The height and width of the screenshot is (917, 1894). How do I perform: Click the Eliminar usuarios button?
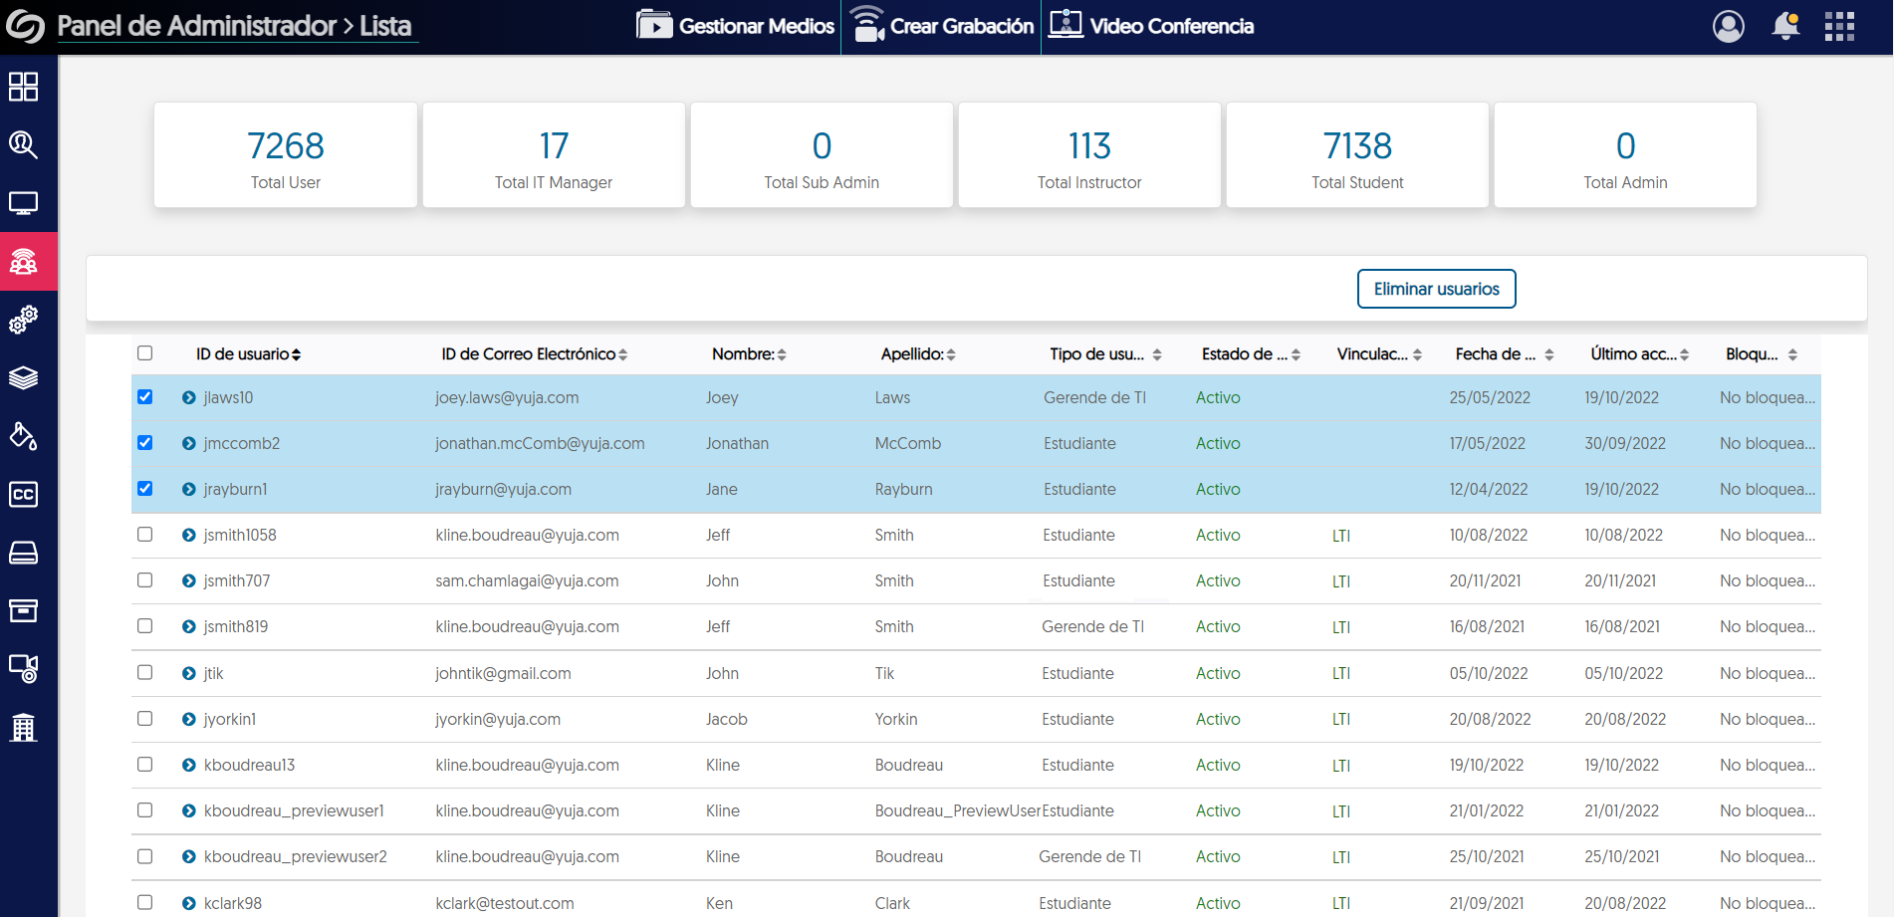[1436, 289]
